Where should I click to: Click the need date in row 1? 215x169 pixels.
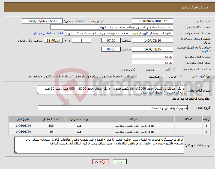[23, 126]
